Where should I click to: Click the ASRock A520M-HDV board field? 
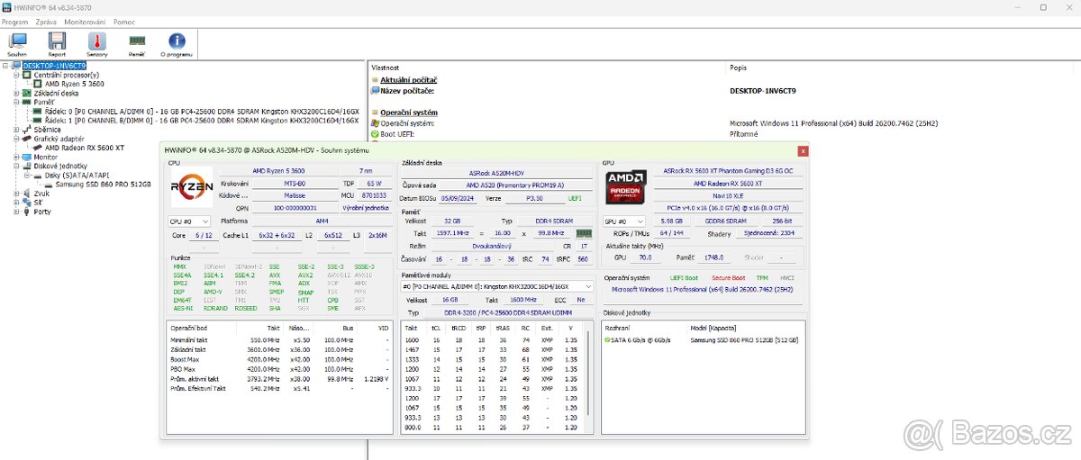tap(495, 173)
